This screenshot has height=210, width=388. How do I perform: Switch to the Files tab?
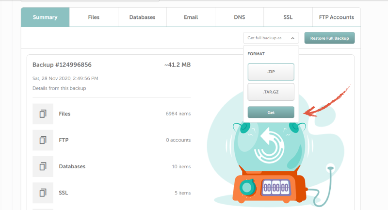coord(94,17)
